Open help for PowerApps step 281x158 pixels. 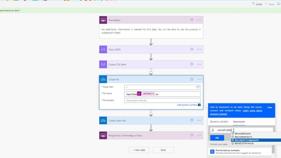192,20
